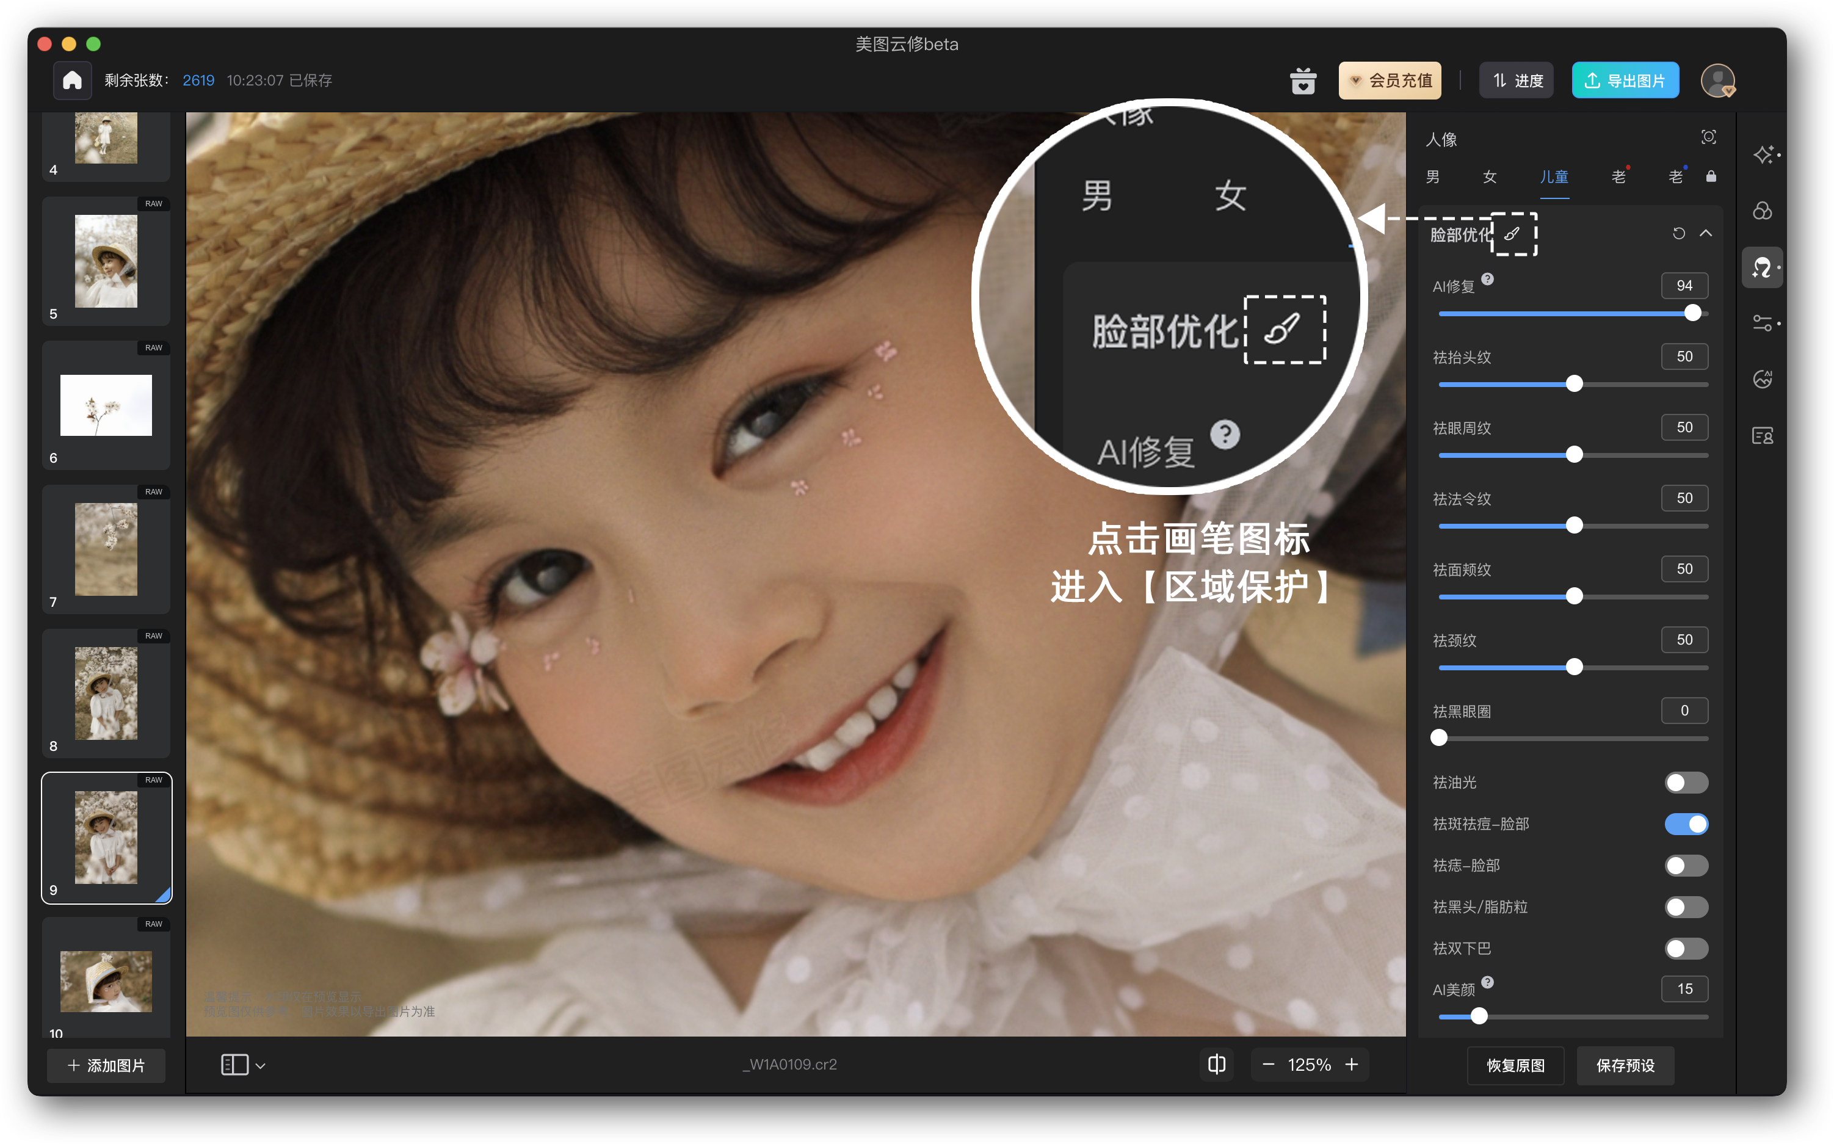Collapse the 脸部优化 section chevron
This screenshot has width=1834, height=1144.
point(1705,234)
